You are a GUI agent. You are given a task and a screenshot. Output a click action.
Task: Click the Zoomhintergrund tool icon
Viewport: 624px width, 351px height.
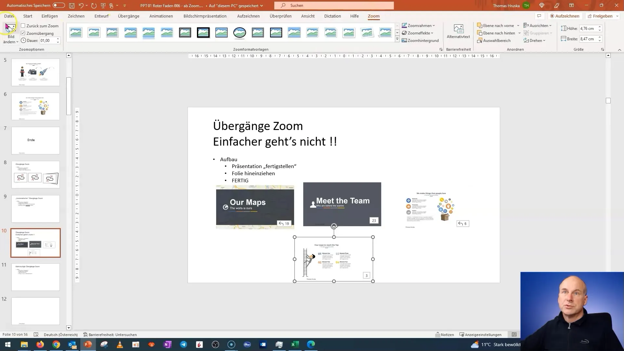pos(405,40)
